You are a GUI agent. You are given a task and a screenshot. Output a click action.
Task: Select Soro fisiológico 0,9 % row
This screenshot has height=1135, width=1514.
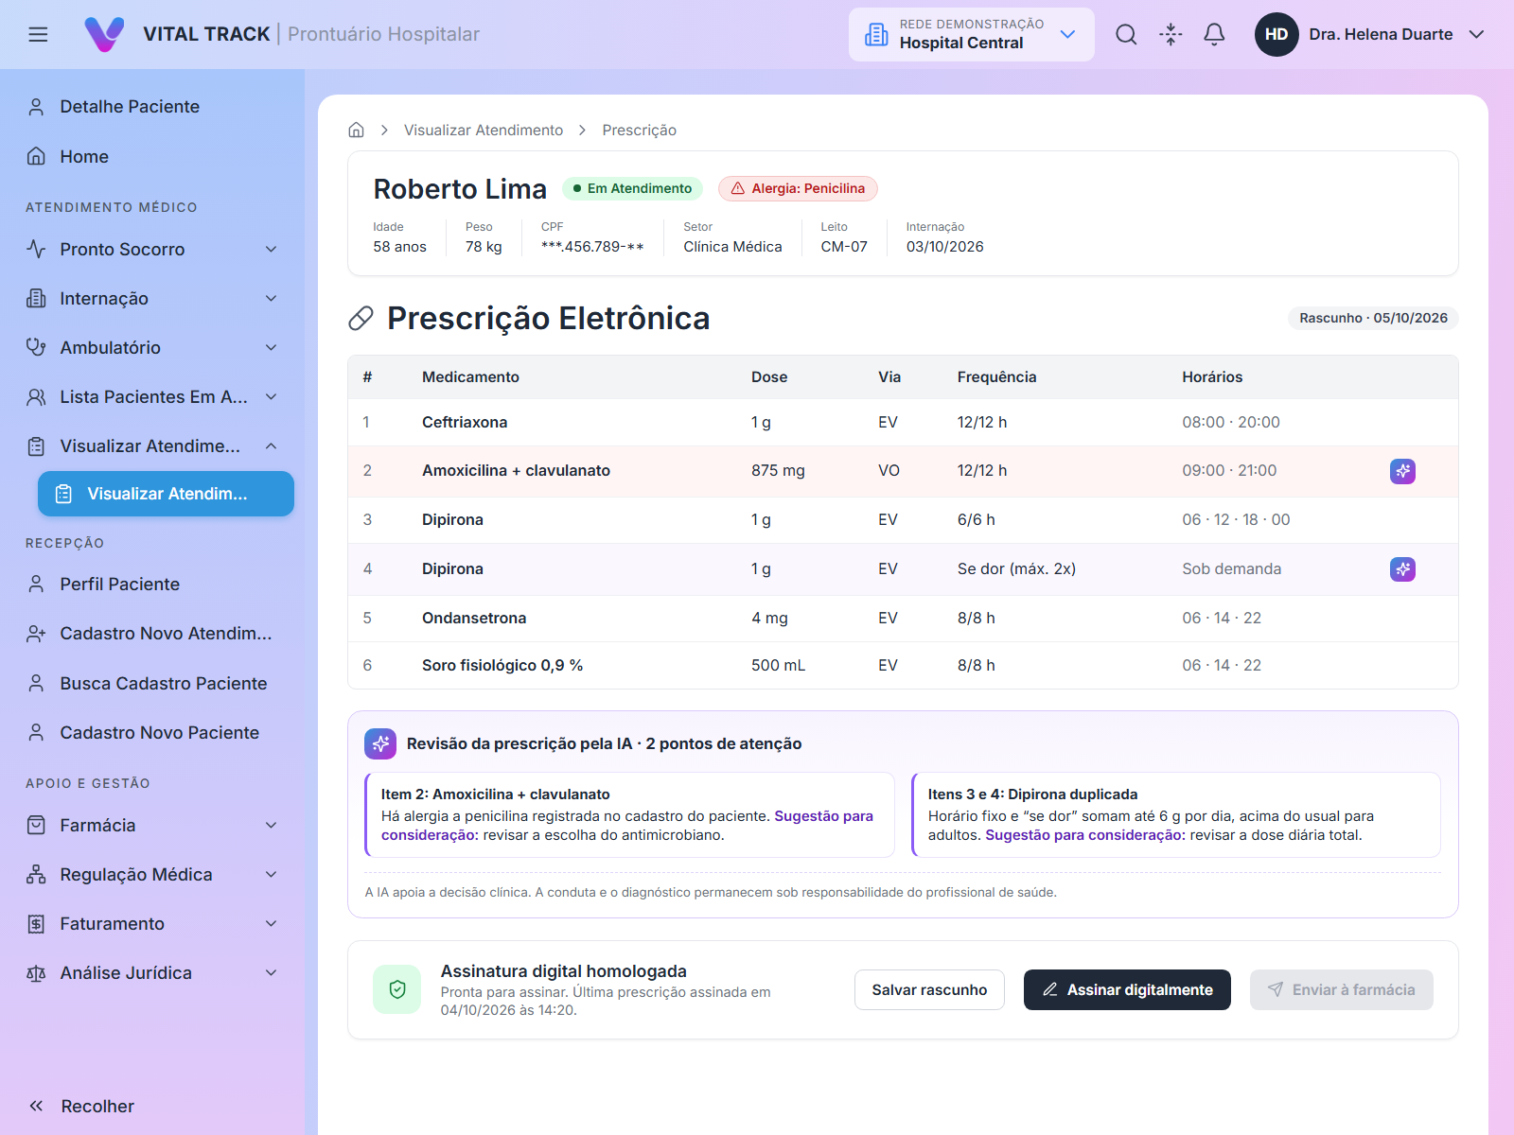coord(903,666)
